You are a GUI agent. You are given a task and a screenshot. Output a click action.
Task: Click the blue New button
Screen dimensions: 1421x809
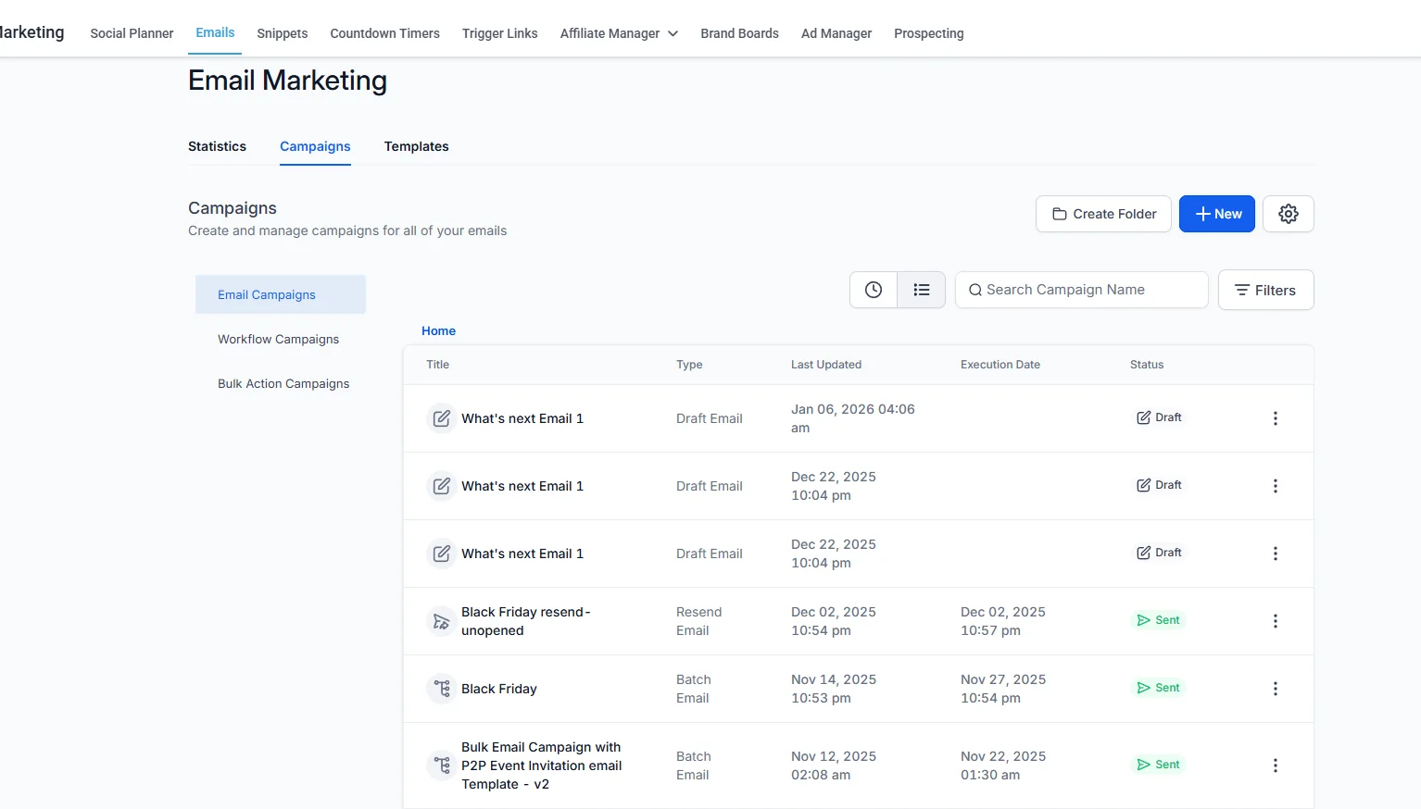1216,214
